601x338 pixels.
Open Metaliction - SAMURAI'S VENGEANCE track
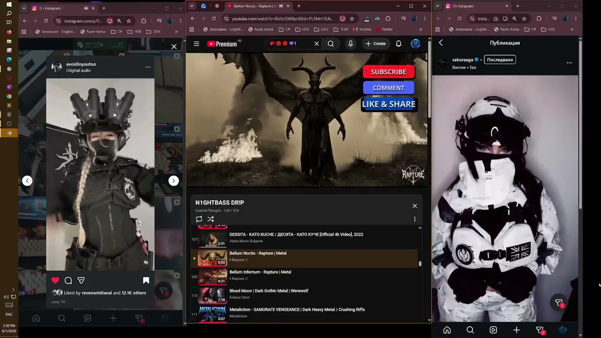tap(304, 313)
